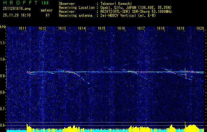Click time marker 1617
This screenshot has height=132, width=207.
(x=141, y=28)
